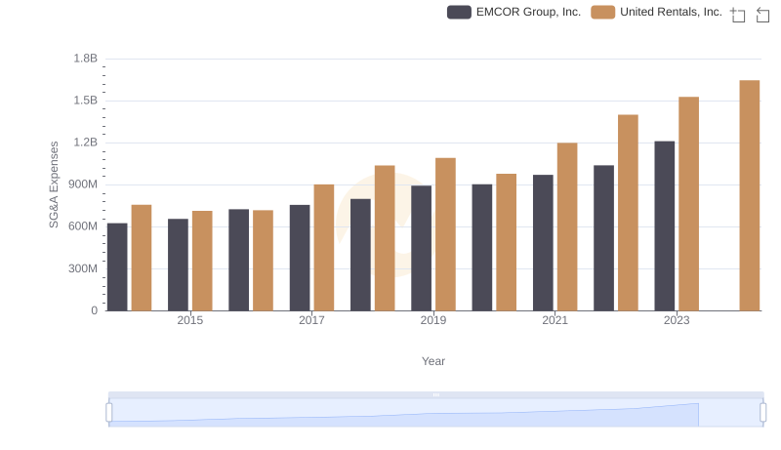Viewport: 781px width, 450px height.
Task: Select the United Rentals bar for 2019
Action: 445,234
